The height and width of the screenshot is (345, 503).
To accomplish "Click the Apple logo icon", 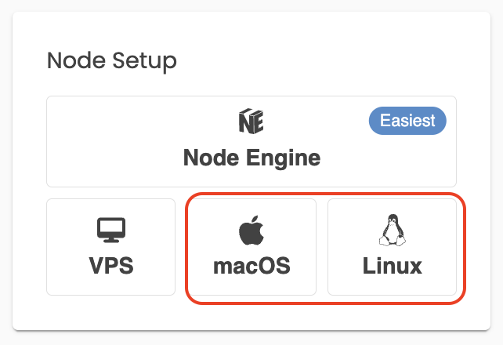I will tap(251, 230).
